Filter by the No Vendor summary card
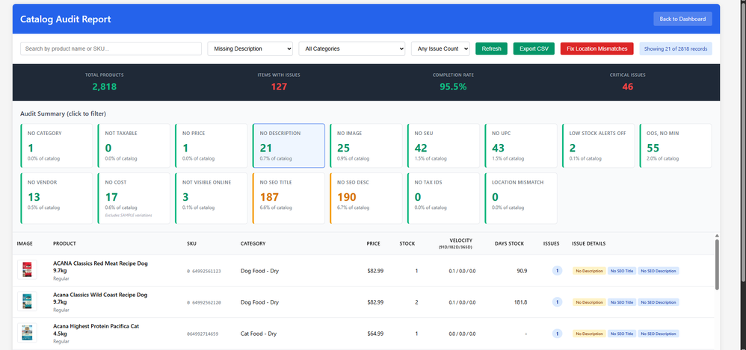746x350 pixels. (55, 197)
